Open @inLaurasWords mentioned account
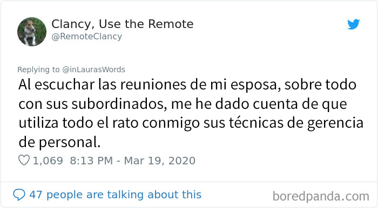The height and width of the screenshot is (208, 378). coord(93,70)
